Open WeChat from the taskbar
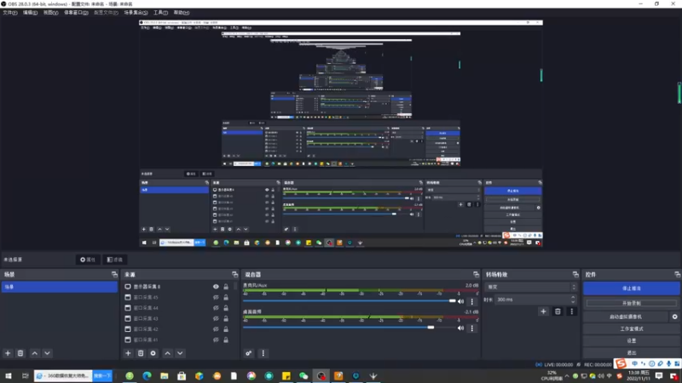The image size is (682, 383). click(303, 375)
